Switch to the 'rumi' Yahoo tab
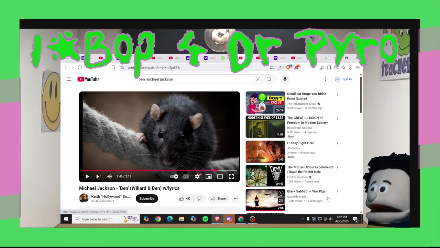This screenshot has width=440, height=248. tap(210, 58)
